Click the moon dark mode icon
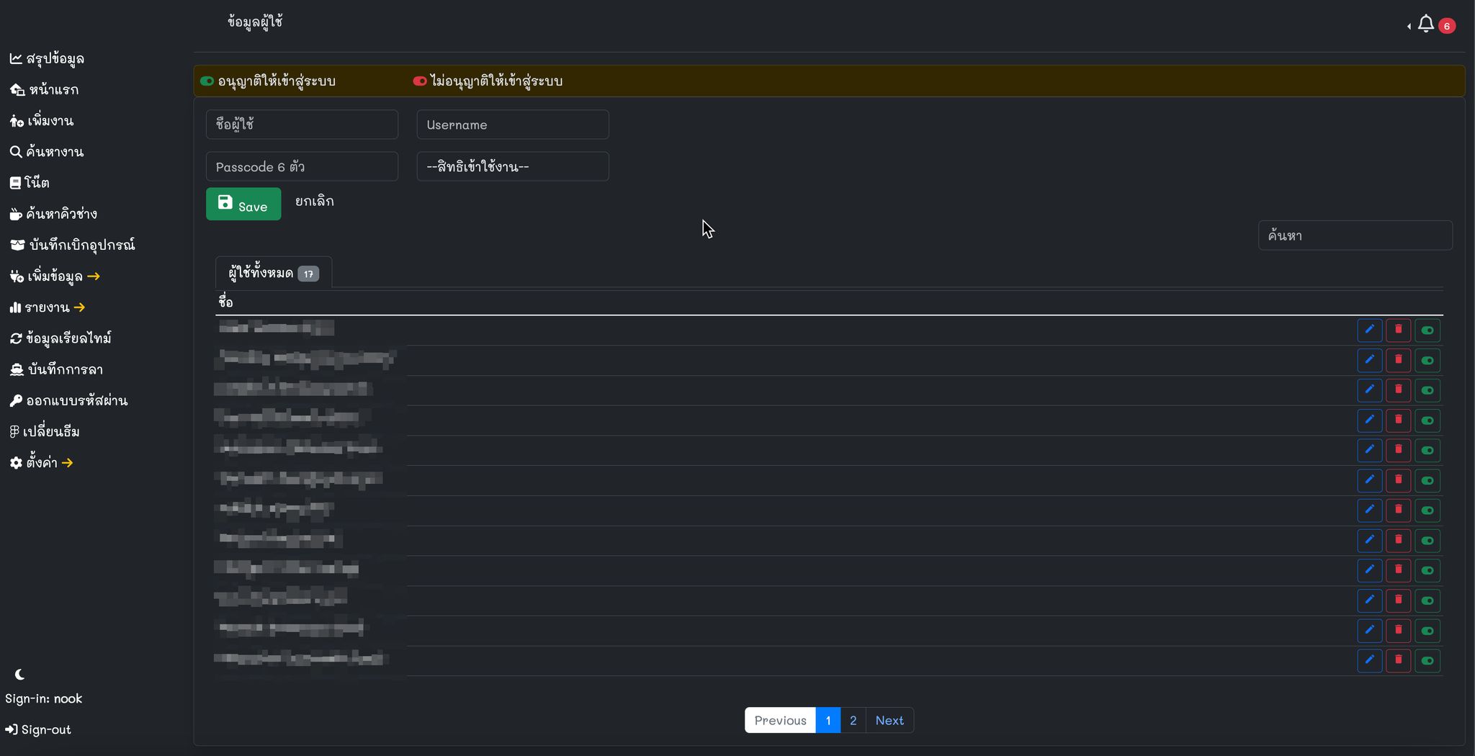This screenshot has height=756, width=1475. (x=19, y=675)
